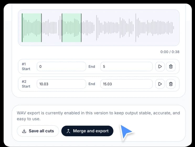The width and height of the screenshot is (195, 147).
Task: Focus the Start field of cut #1
Action: [61, 67]
